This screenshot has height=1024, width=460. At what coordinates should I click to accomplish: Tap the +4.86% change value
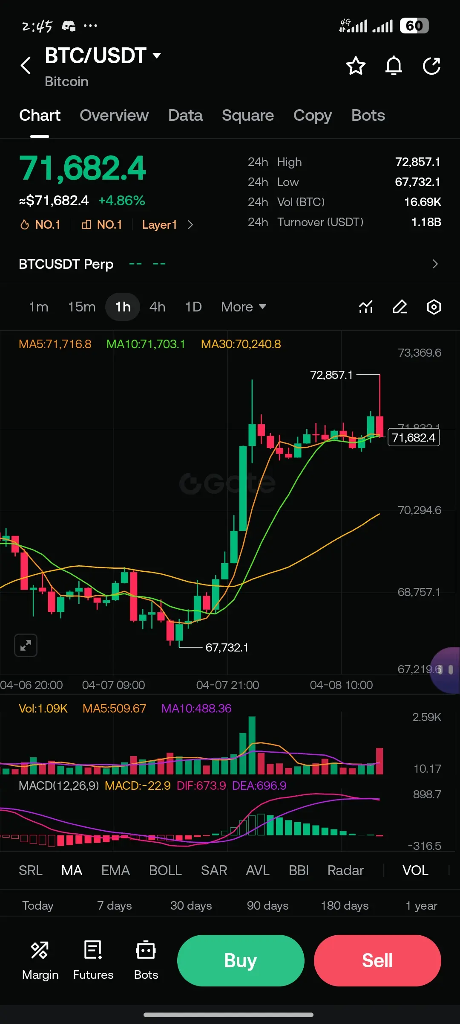click(122, 201)
